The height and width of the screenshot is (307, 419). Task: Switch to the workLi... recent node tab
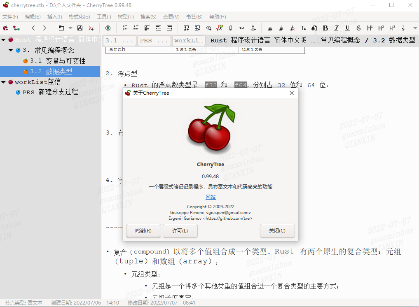[x=189, y=41]
